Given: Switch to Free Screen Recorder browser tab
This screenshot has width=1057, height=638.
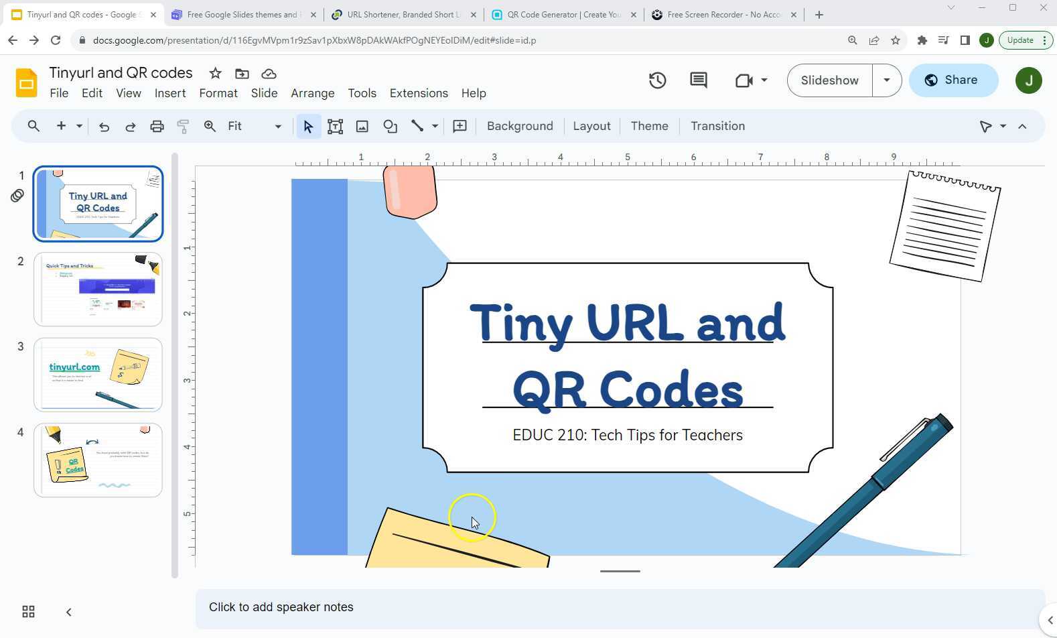Looking at the screenshot, I should [x=723, y=15].
